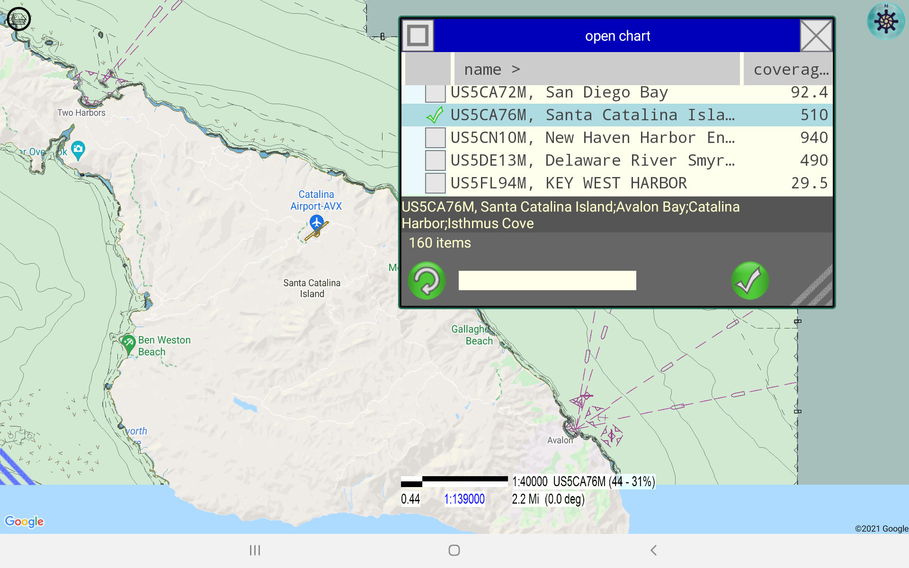Tick the US5FL94M KEY WEST HARBOR checkbox
Viewport: 909px width, 568px height.
(435, 183)
